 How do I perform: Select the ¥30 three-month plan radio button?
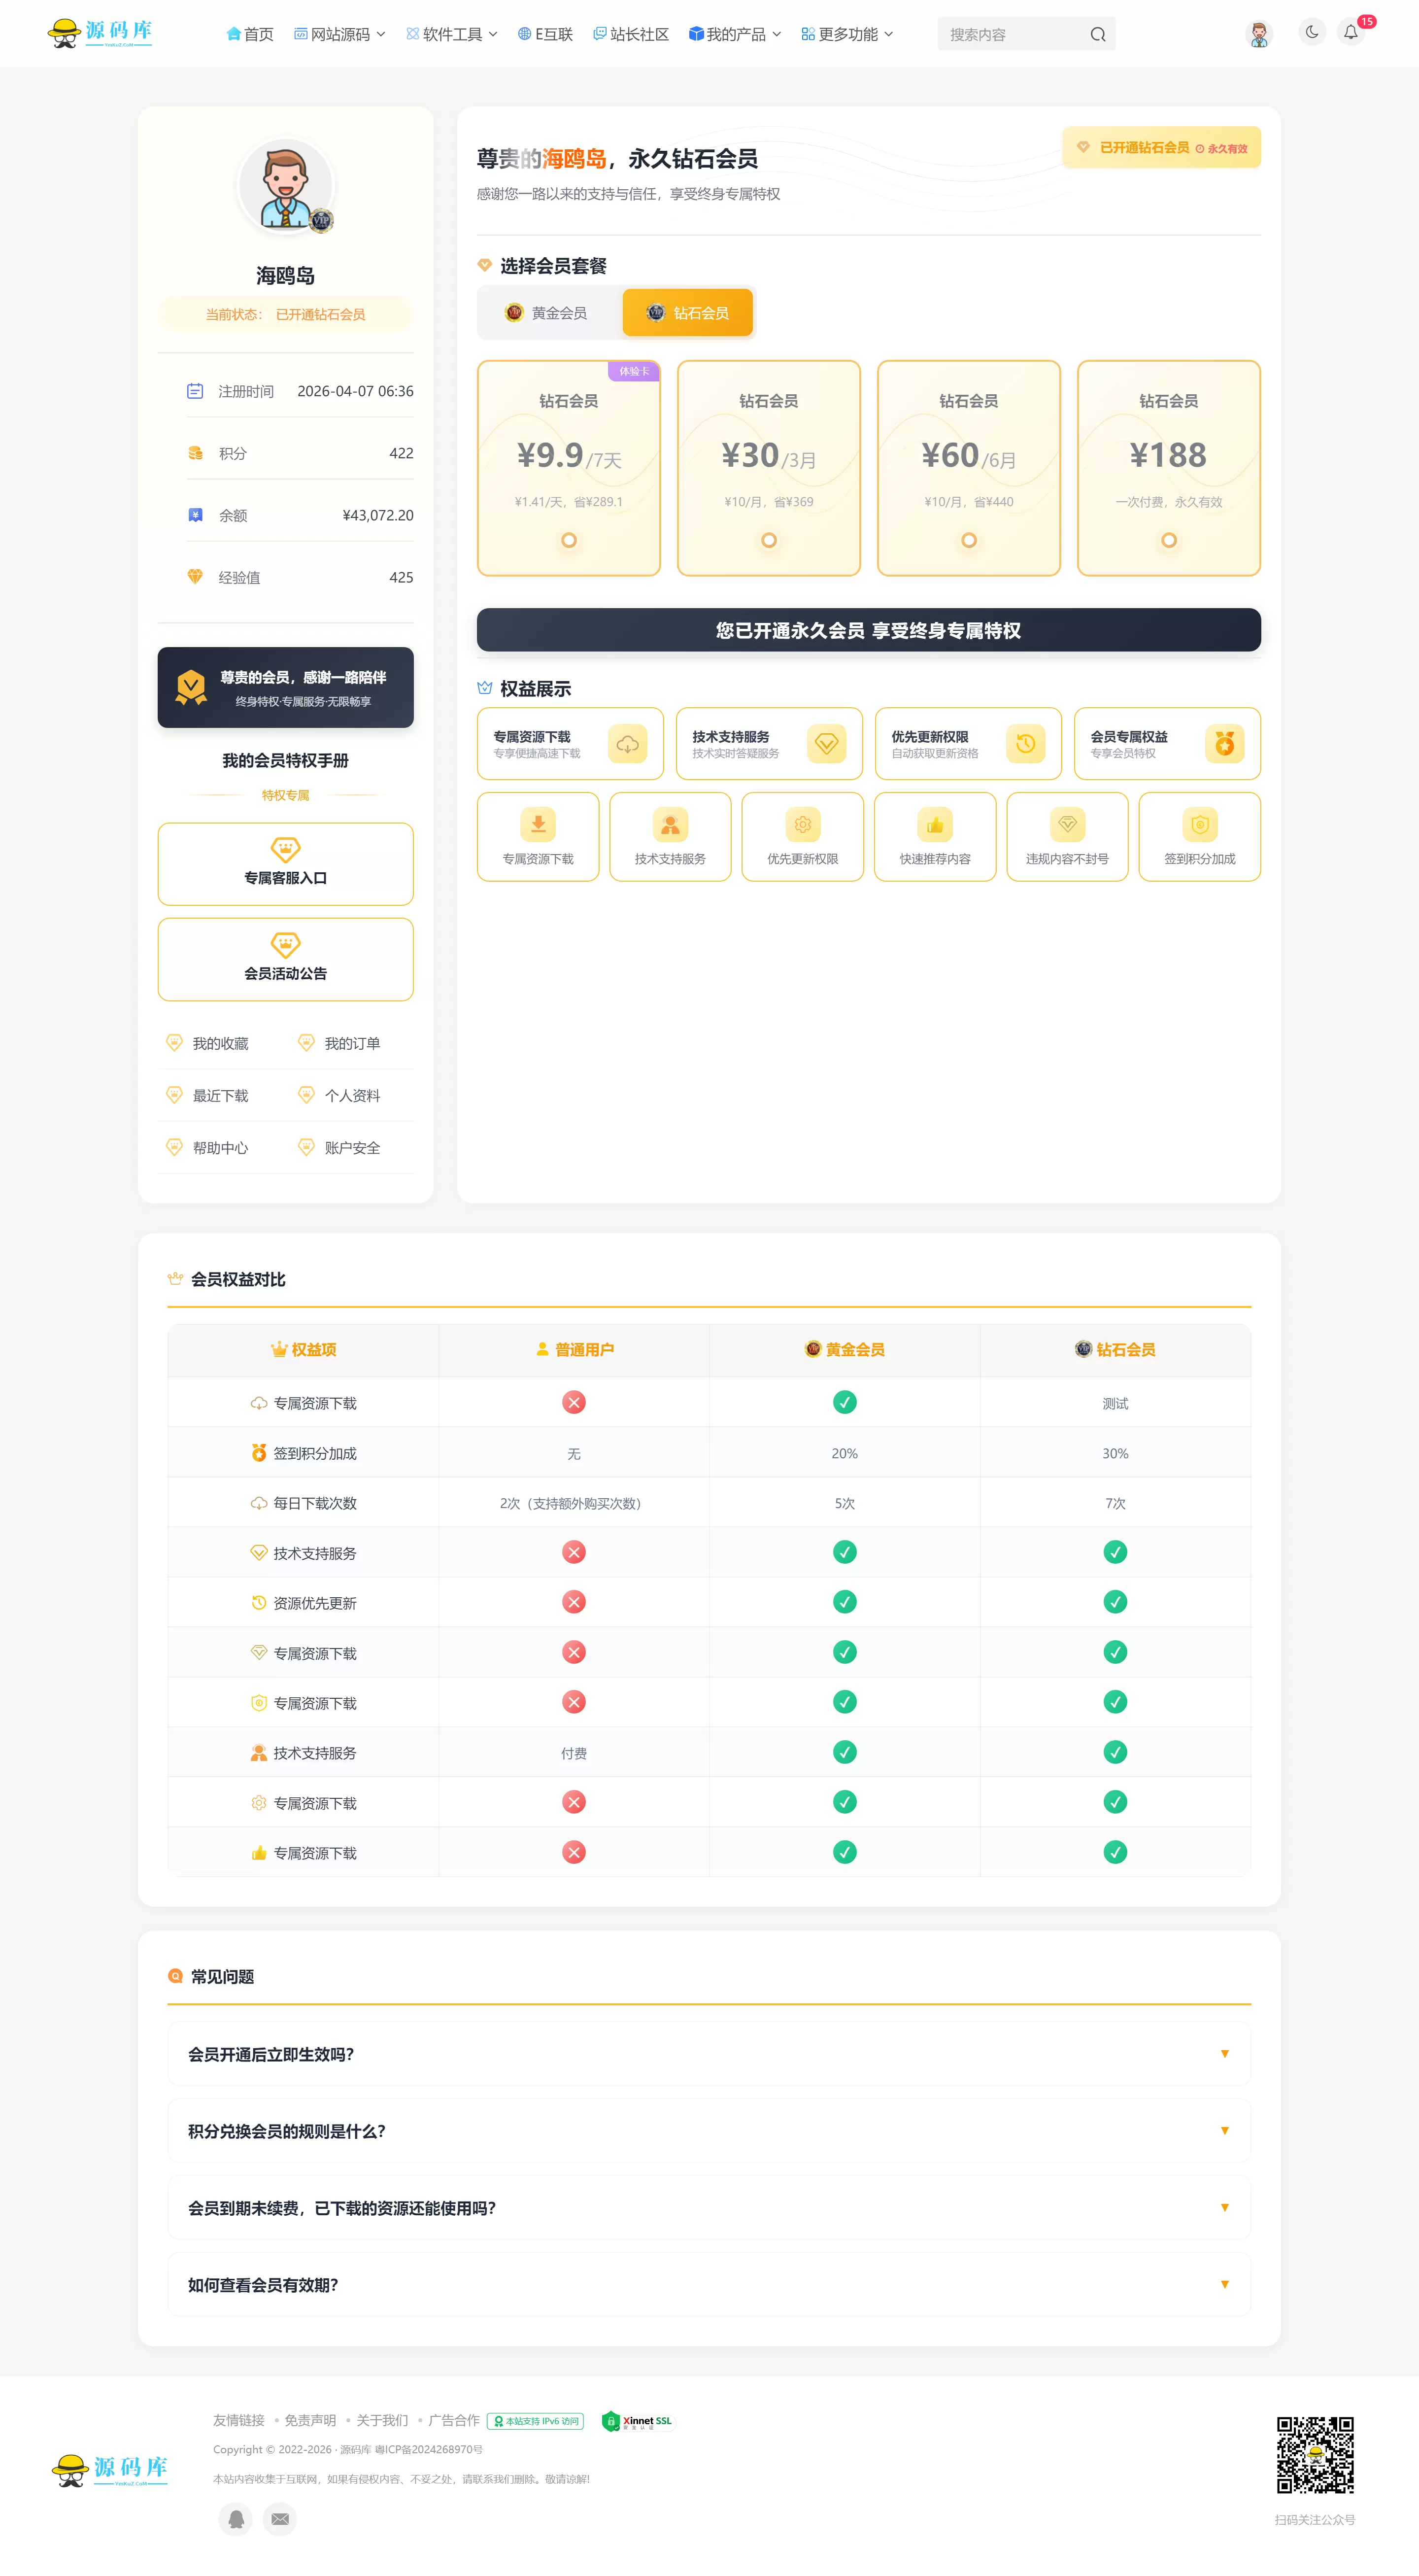(x=768, y=540)
